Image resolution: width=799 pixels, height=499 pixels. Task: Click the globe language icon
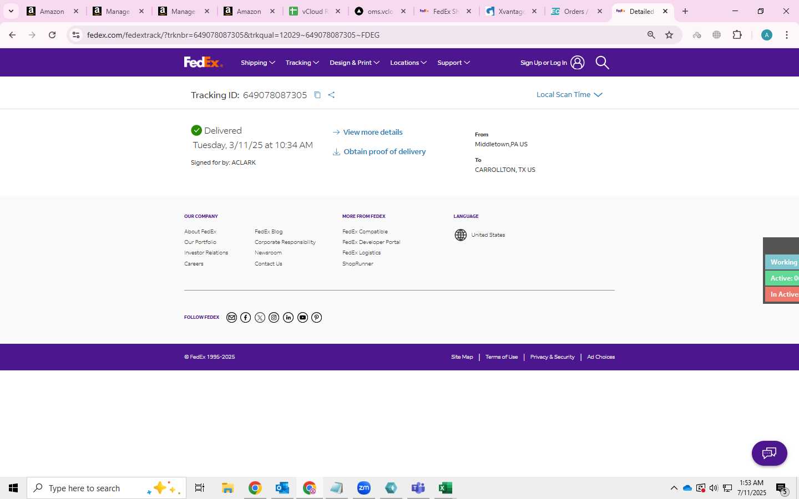tap(461, 235)
